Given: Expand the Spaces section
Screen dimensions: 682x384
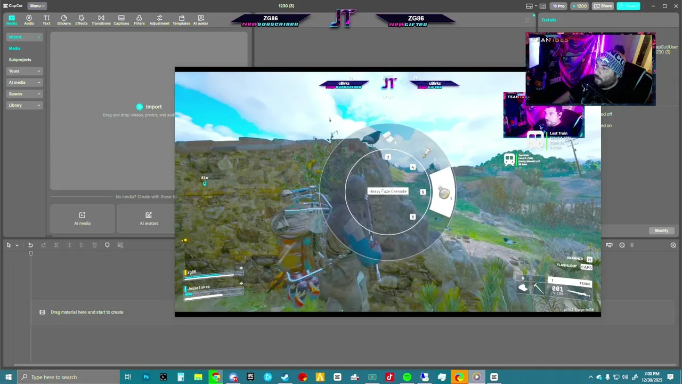Looking at the screenshot, I should coord(24,94).
